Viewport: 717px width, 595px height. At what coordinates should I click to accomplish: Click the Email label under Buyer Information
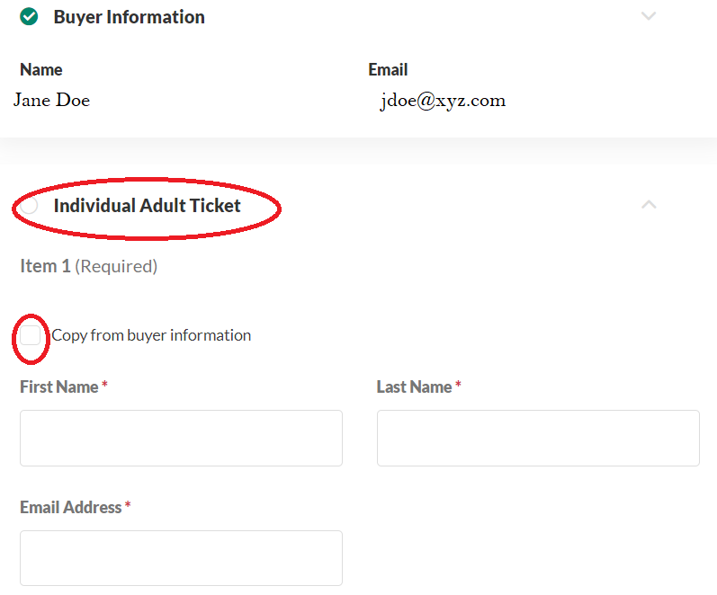388,69
